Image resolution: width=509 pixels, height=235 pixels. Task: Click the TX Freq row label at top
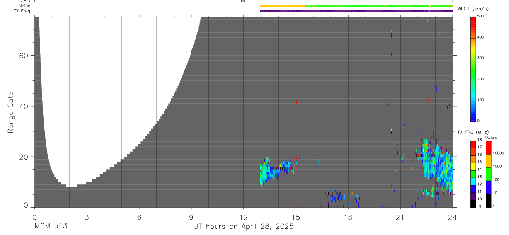pos(22,11)
